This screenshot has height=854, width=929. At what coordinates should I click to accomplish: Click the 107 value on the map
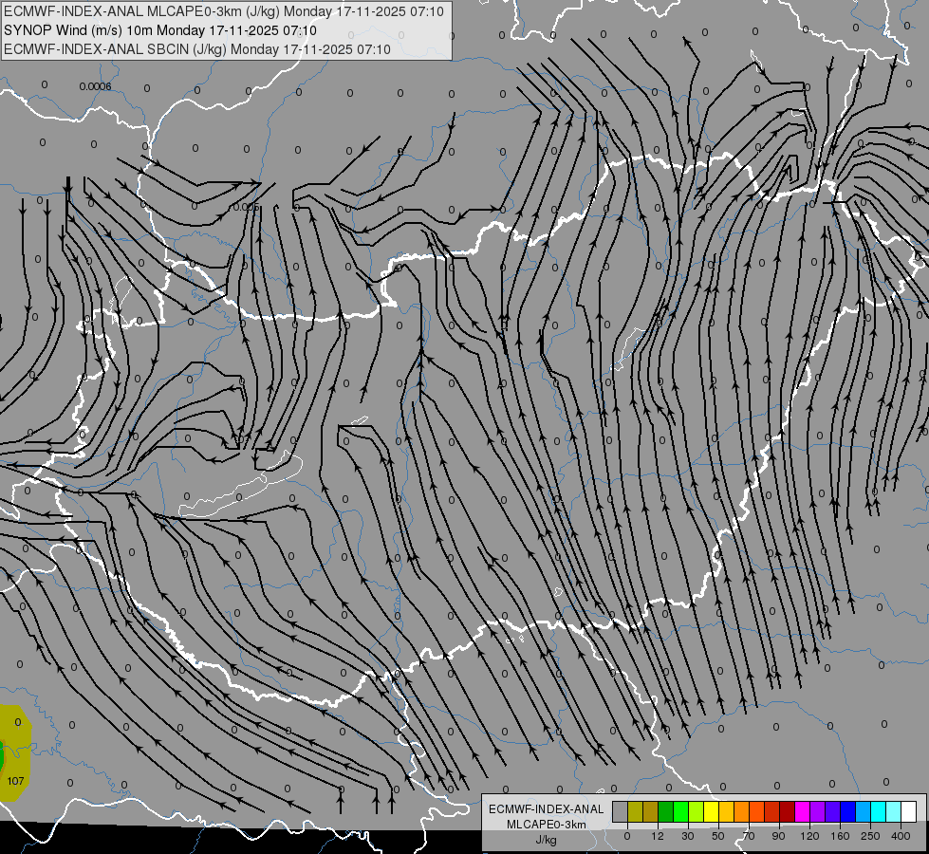click(x=15, y=781)
